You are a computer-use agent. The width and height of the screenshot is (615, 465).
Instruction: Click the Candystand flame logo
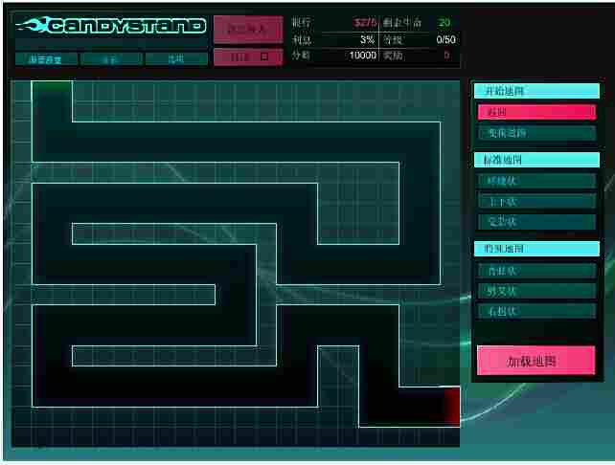pos(111,26)
